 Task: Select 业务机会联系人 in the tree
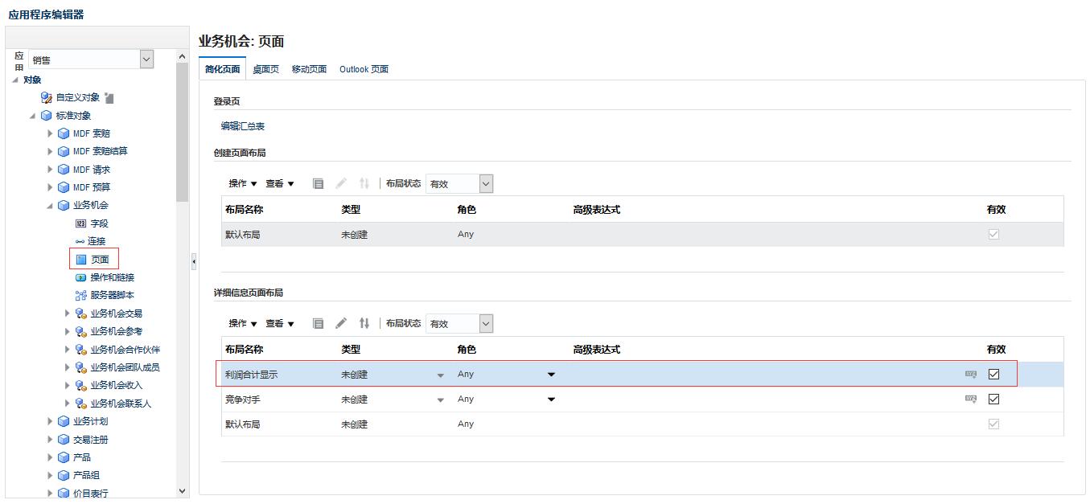pyautogui.click(x=121, y=404)
